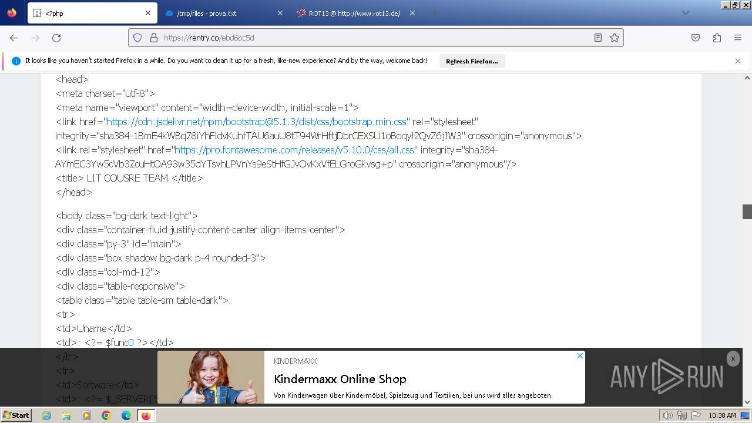The width and height of the screenshot is (752, 423).
Task: Open File Explorer folder taskbar icon
Action: click(x=66, y=415)
